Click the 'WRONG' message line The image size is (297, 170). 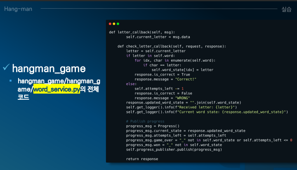click(163, 98)
